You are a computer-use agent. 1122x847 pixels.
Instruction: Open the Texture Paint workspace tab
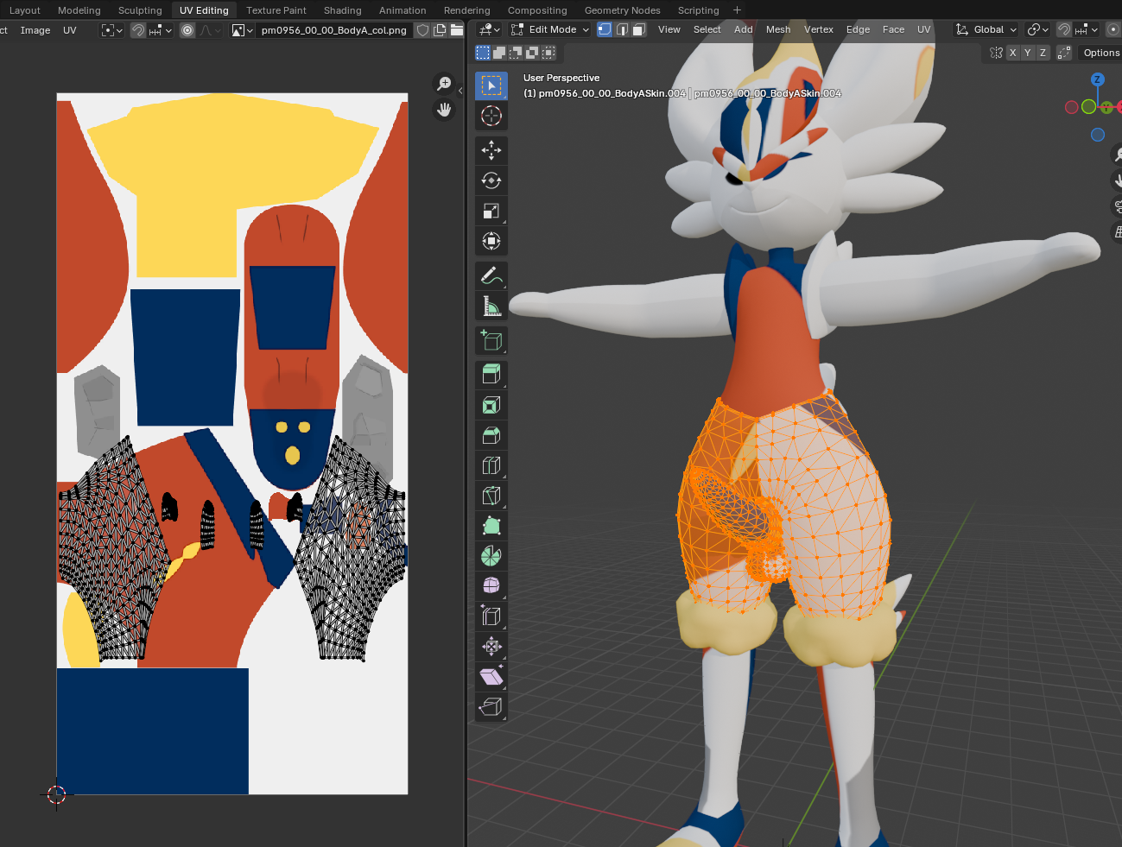(x=276, y=10)
